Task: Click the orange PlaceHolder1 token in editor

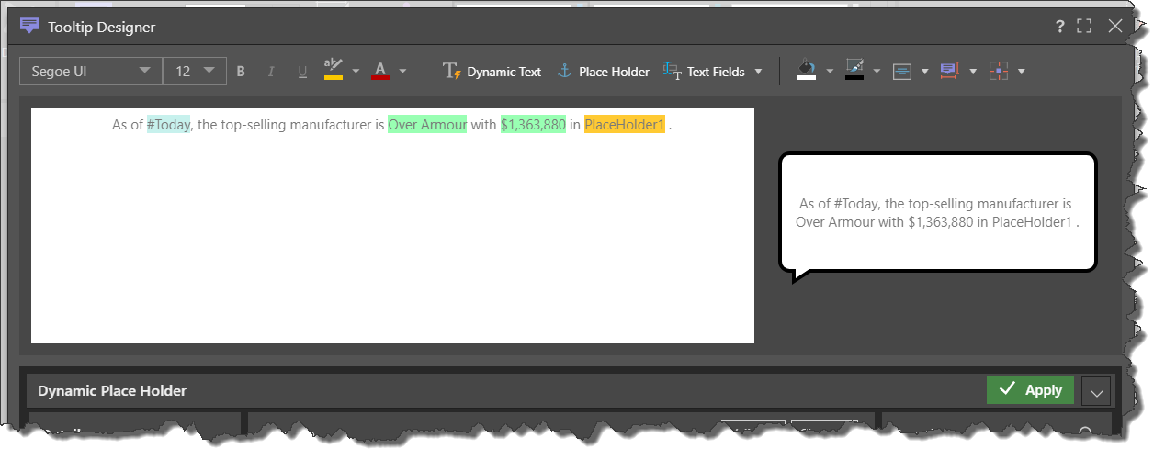Action: 624,125
